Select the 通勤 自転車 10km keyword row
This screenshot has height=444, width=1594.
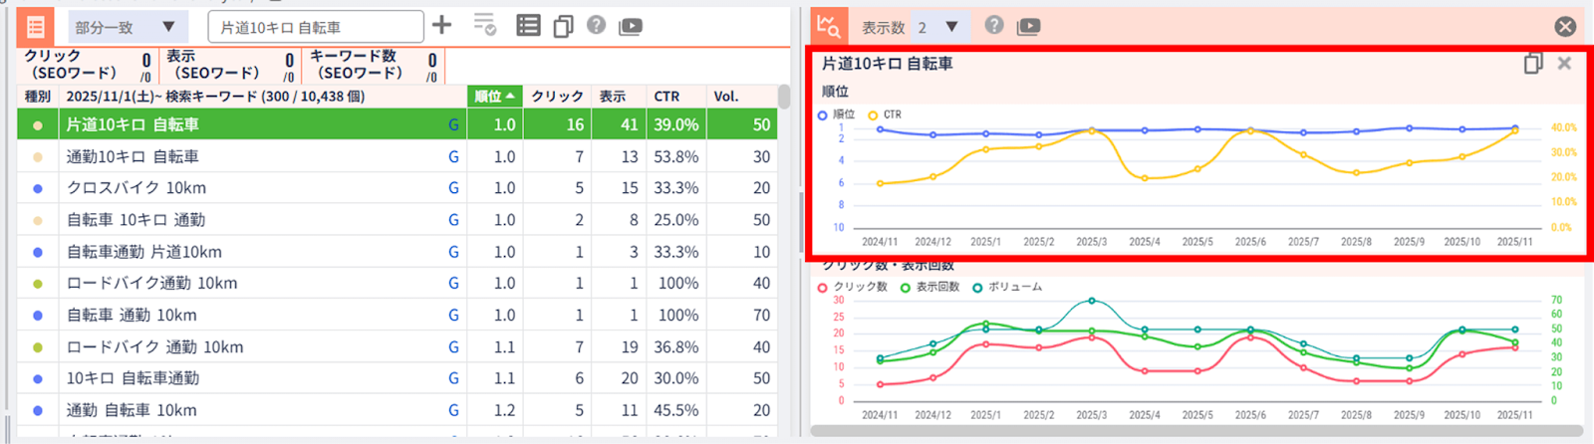pos(398,410)
